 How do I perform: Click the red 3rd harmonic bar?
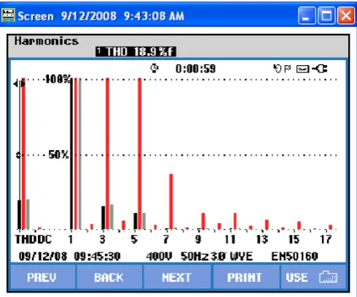107,154
